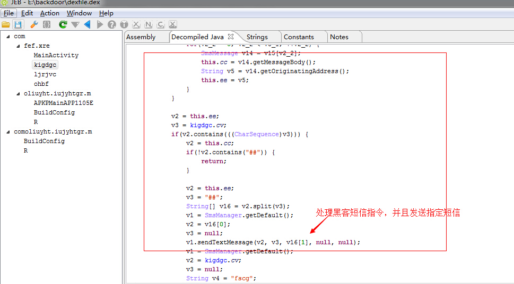This screenshot has width=514, height=284.
Task: Select the ohbf class
Action: 41,84
